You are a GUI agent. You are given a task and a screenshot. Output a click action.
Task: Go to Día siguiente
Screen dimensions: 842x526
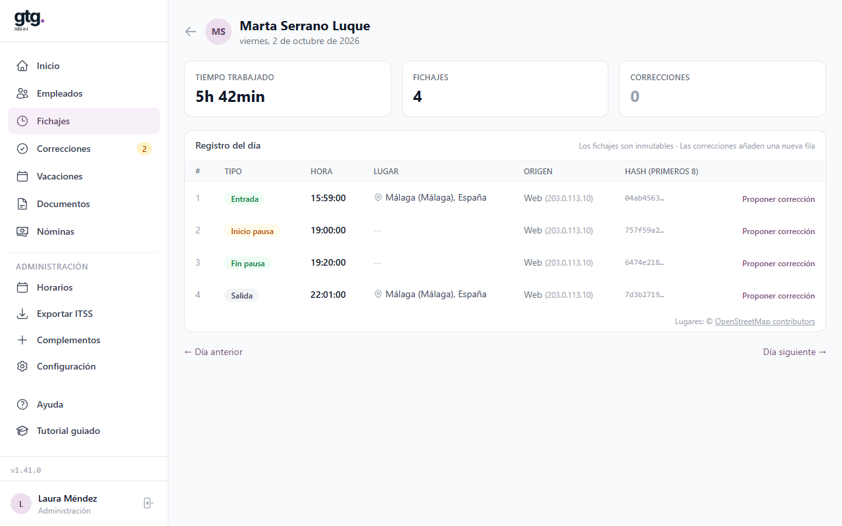pyautogui.click(x=795, y=352)
